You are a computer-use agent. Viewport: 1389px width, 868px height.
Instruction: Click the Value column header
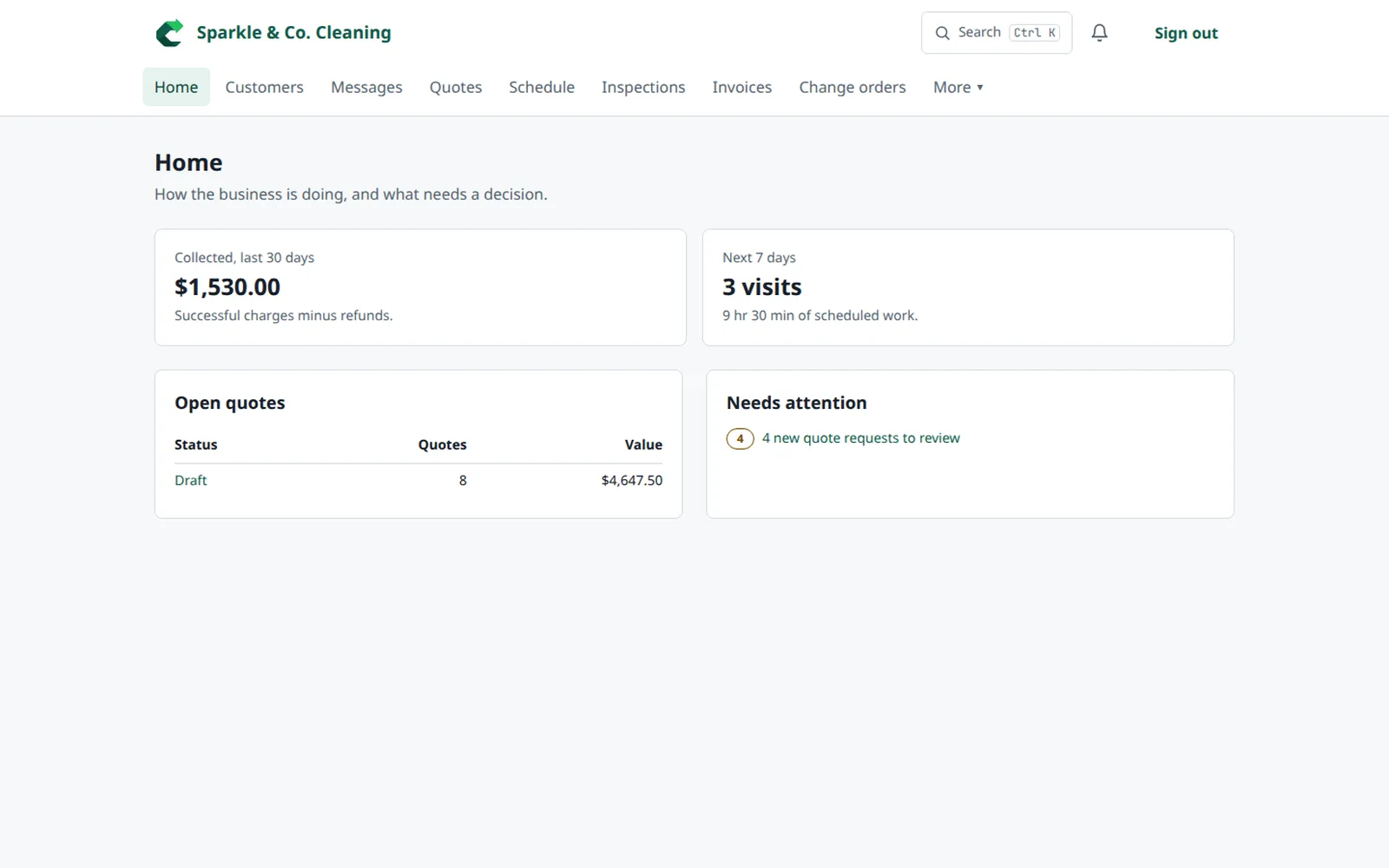click(643, 444)
